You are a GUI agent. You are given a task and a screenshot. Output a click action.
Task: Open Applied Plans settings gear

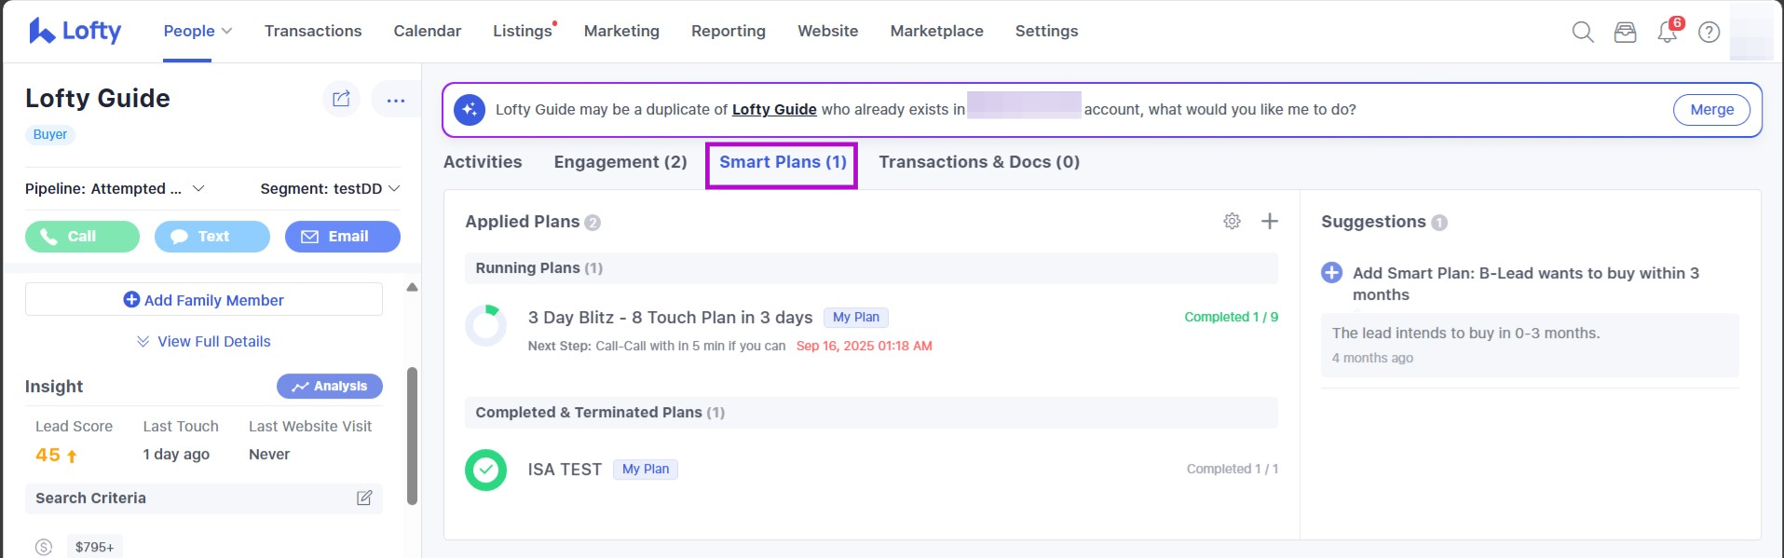pos(1232,221)
